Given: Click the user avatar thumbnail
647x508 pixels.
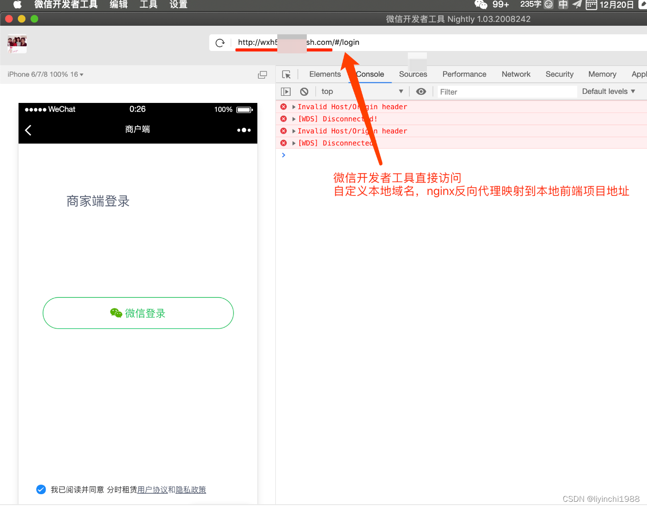Looking at the screenshot, I should pos(17,44).
